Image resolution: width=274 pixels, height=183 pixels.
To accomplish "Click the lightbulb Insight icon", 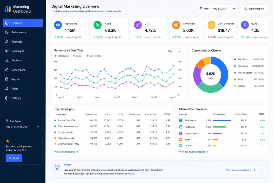I will pos(57,167).
